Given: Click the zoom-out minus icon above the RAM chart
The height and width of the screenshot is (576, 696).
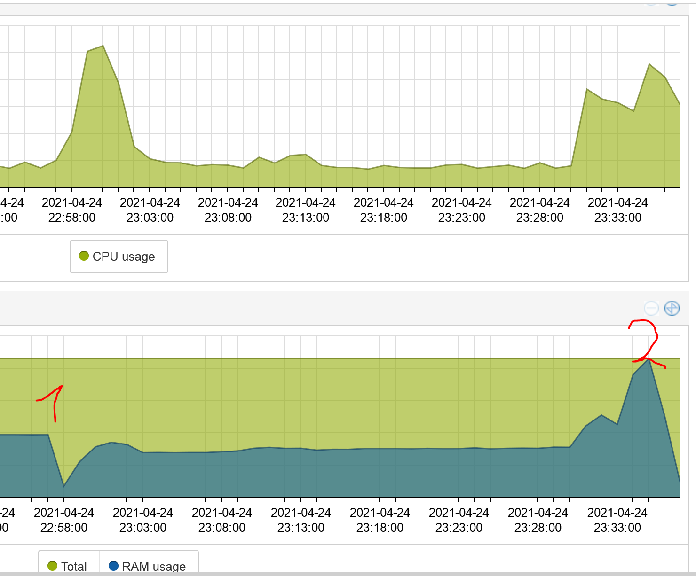Looking at the screenshot, I should coord(651,308).
